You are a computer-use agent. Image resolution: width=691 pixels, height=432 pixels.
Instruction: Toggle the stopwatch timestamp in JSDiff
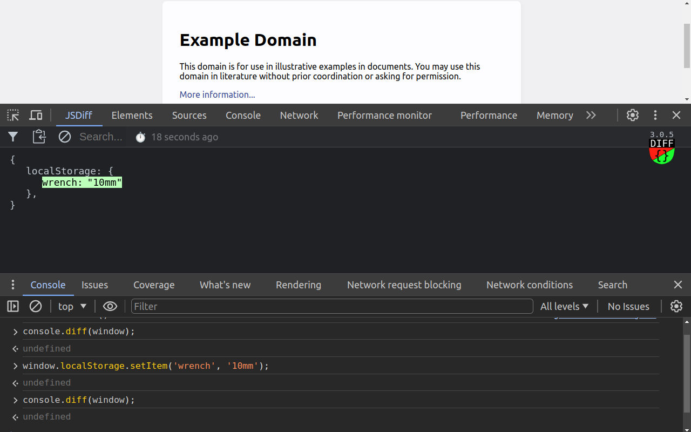point(140,137)
